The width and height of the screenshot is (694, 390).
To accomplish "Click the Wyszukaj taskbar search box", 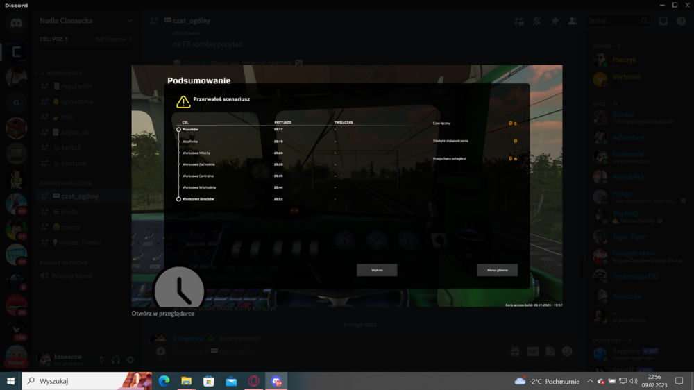I will [87, 381].
